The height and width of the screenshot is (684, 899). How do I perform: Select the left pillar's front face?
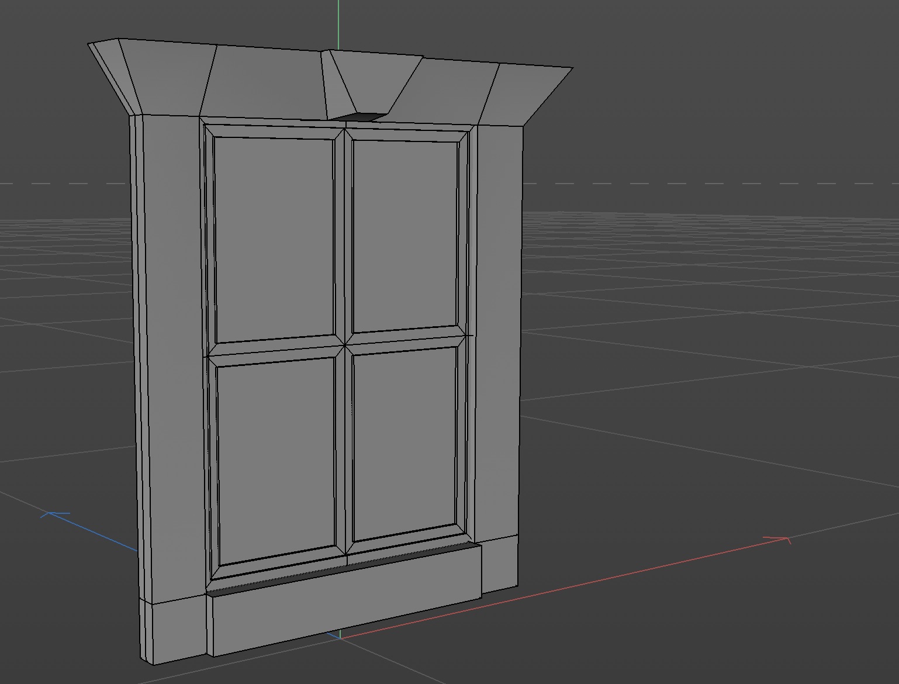click(x=172, y=351)
